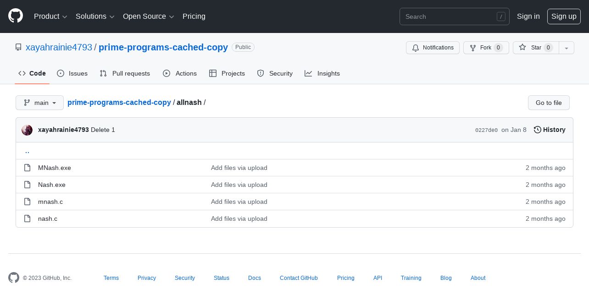Go up to parent directory (..)
This screenshot has height=306, width=589.
tap(27, 151)
